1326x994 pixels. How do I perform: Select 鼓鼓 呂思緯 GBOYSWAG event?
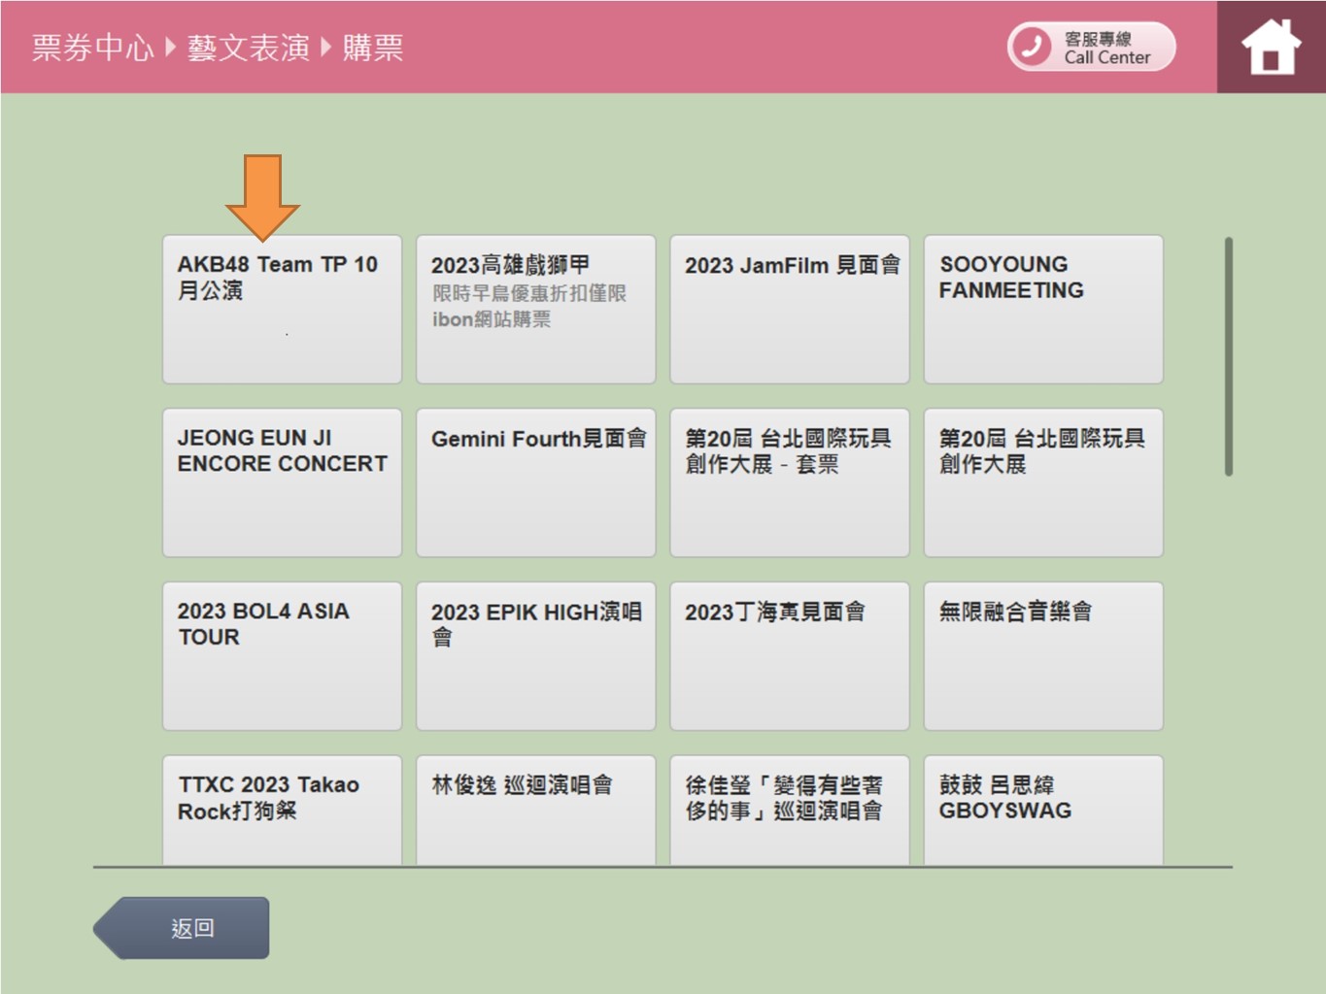click(x=1043, y=810)
